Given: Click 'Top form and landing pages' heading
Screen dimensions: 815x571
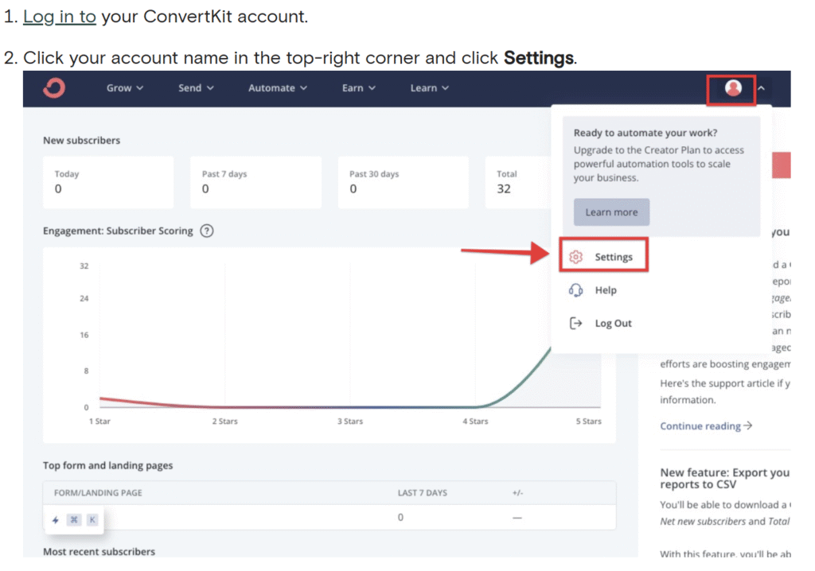Looking at the screenshot, I should pyautogui.click(x=108, y=465).
